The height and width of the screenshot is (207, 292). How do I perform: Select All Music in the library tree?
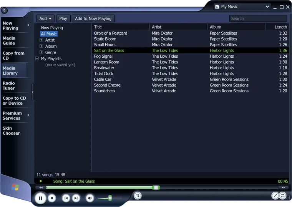49,34
